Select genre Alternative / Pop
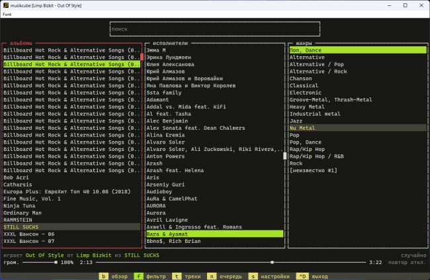The width and height of the screenshot is (430, 280). click(358, 64)
